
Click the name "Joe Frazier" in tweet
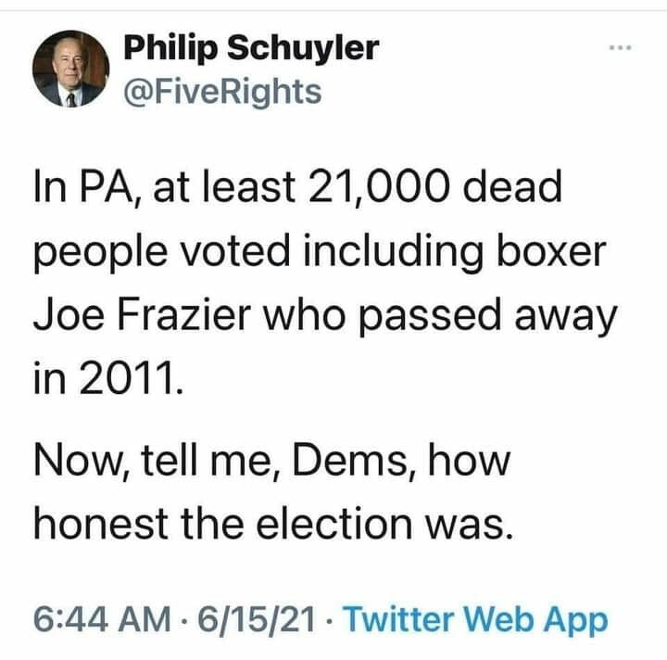coord(141,316)
